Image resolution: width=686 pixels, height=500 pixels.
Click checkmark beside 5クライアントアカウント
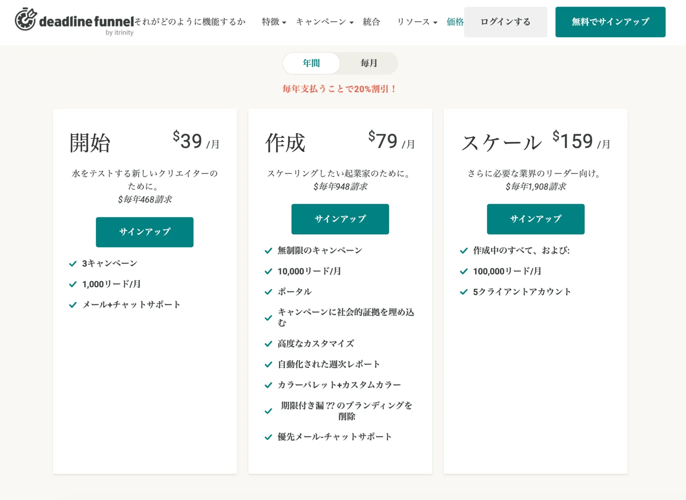tap(463, 292)
